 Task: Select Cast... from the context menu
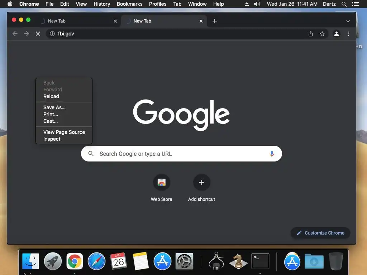(x=51, y=121)
